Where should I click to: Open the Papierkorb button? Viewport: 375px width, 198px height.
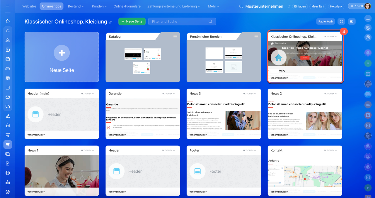point(326,21)
